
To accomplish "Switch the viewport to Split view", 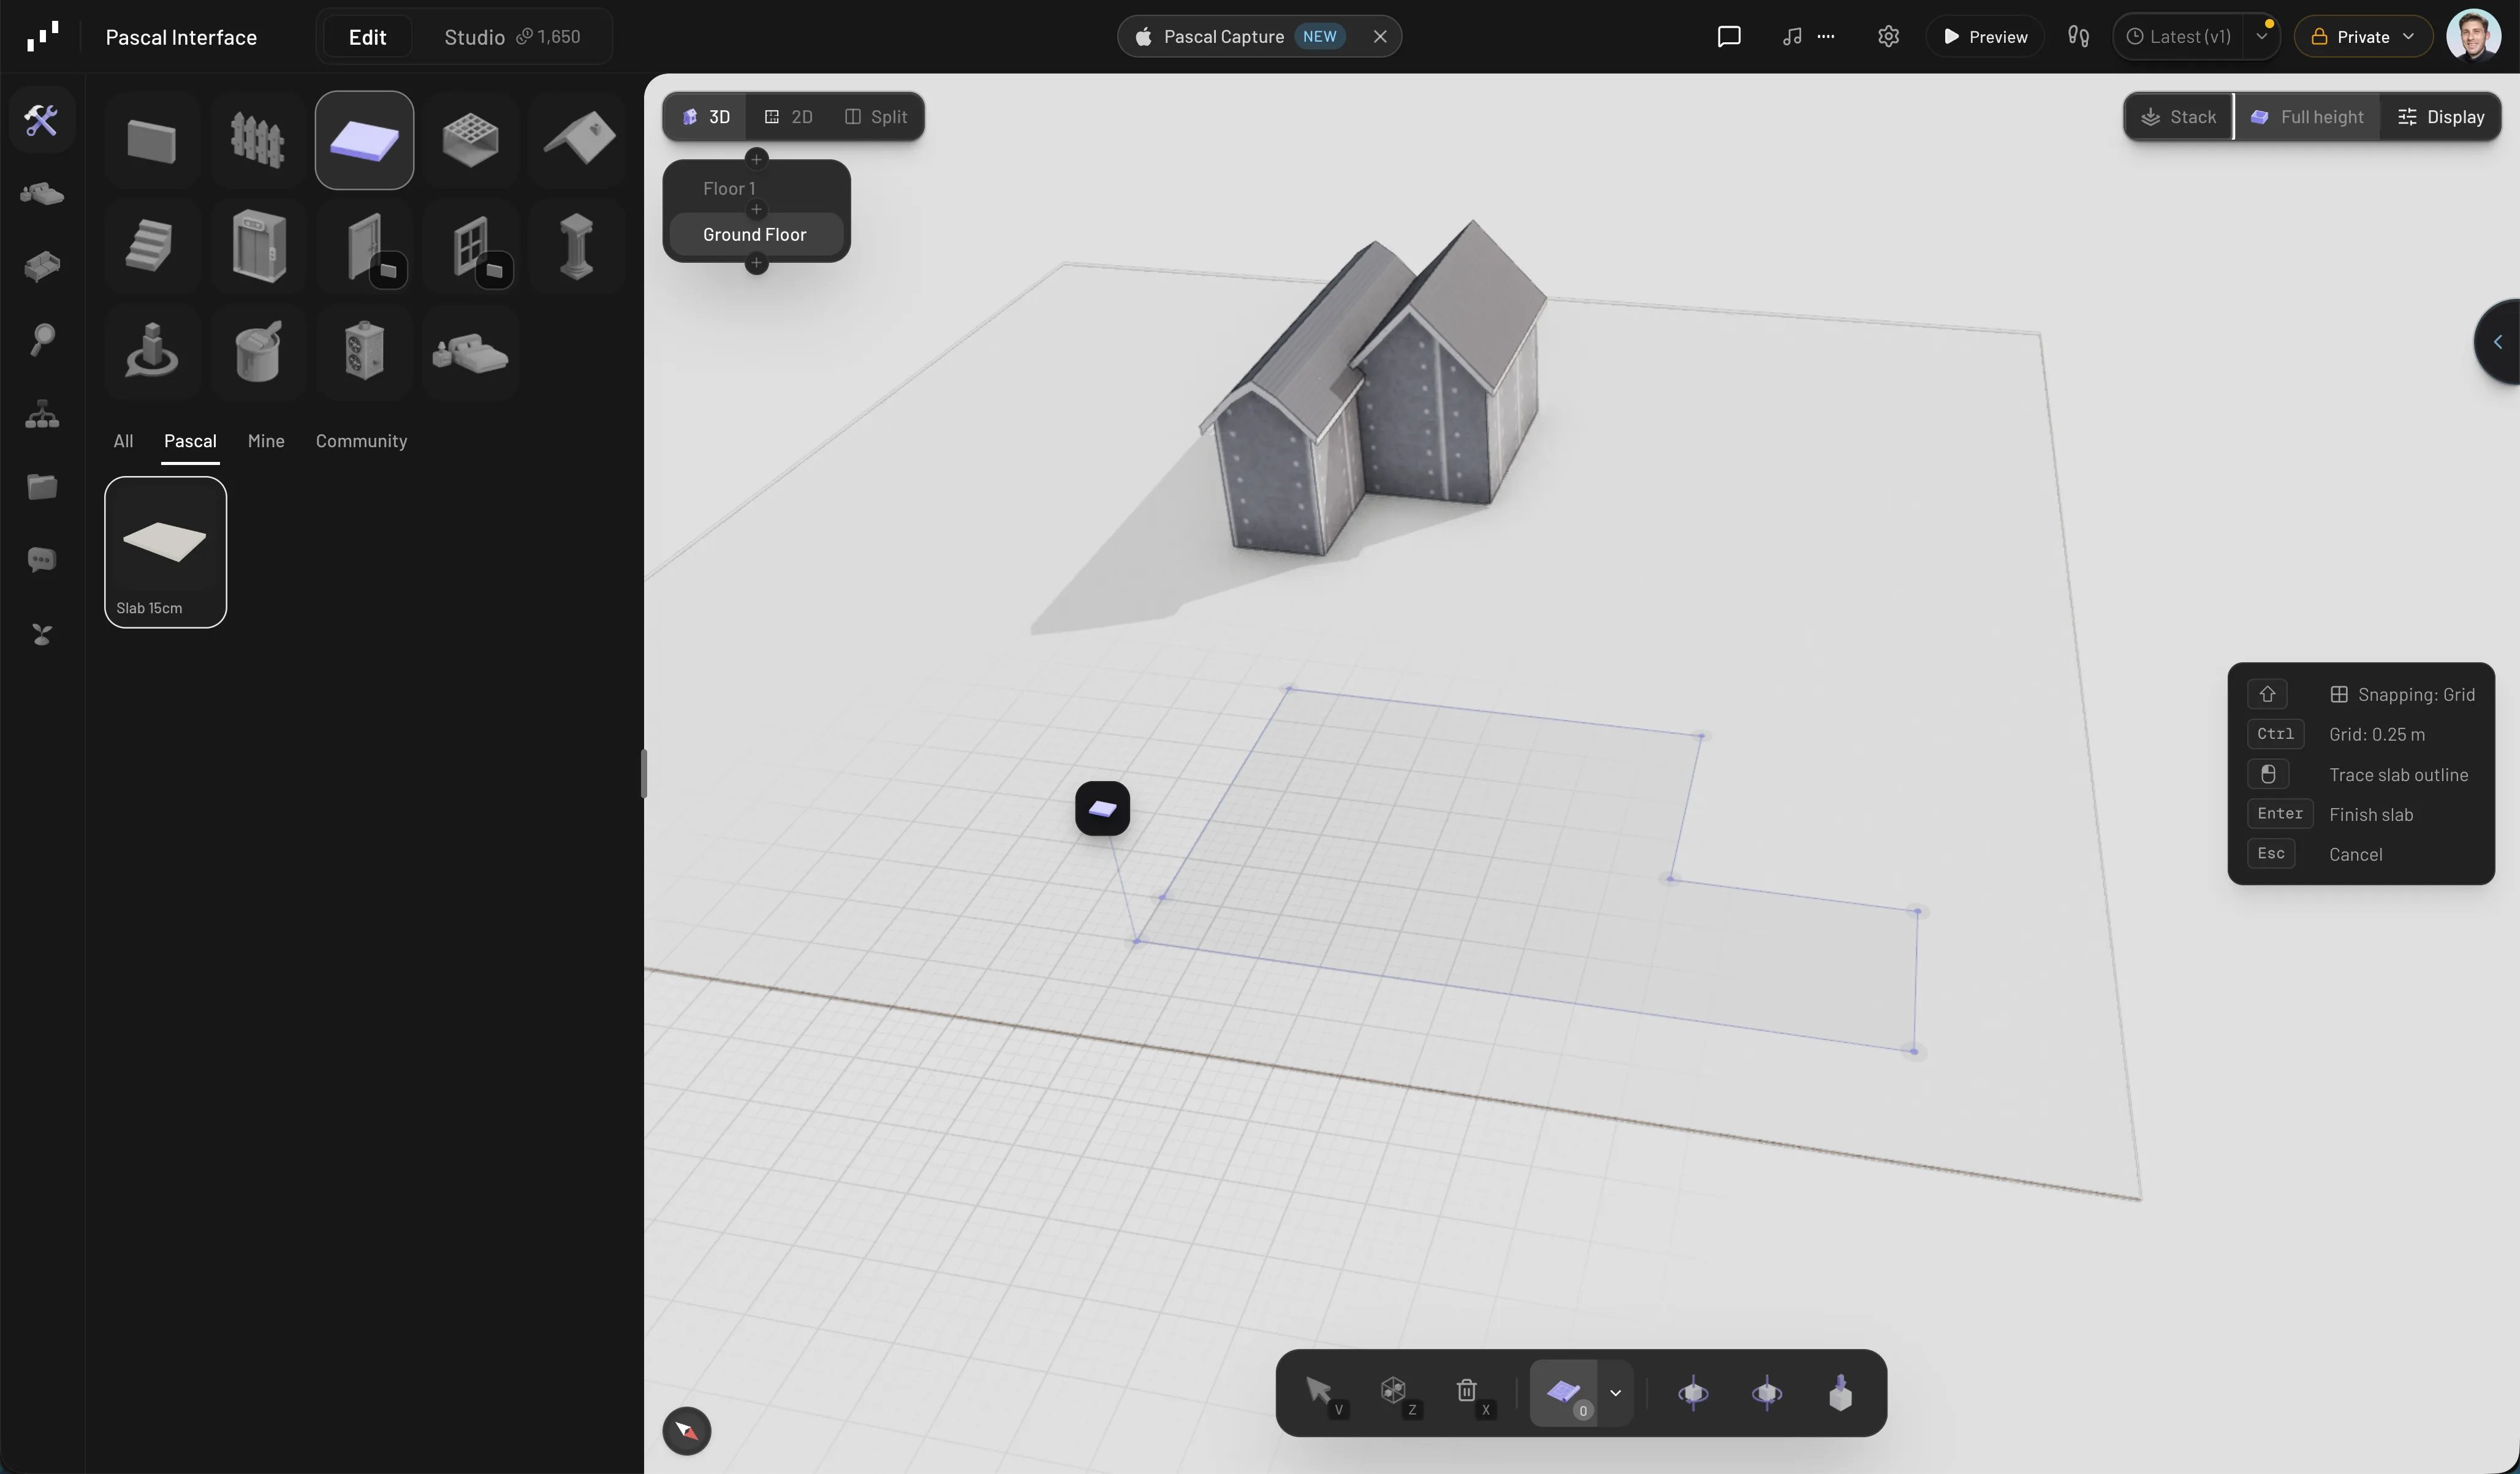I will point(876,117).
